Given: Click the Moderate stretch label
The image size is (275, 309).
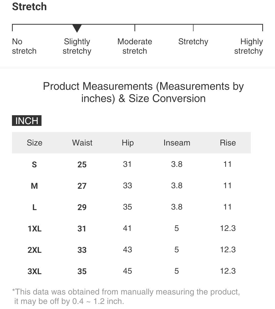Looking at the screenshot, I should (x=135, y=46).
